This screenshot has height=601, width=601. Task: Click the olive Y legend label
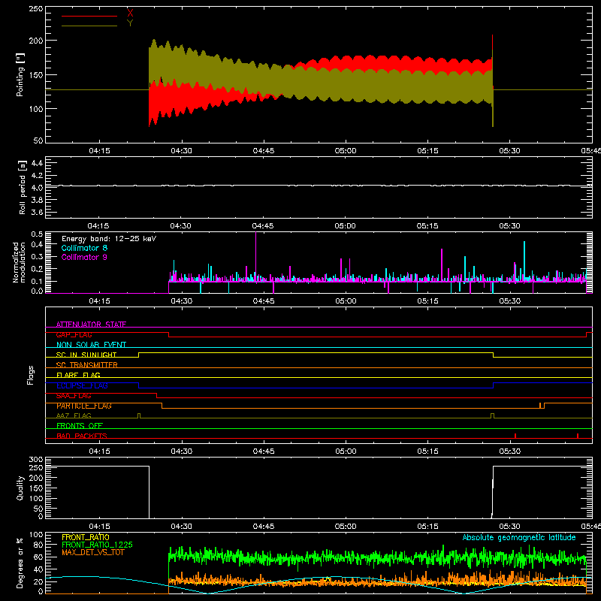[130, 23]
